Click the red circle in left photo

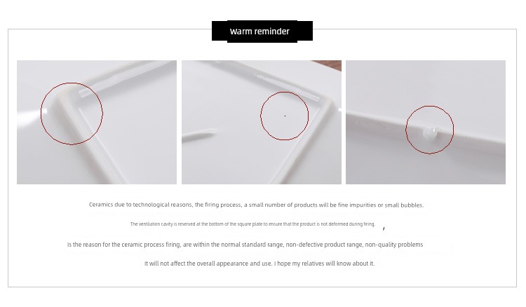click(x=72, y=114)
